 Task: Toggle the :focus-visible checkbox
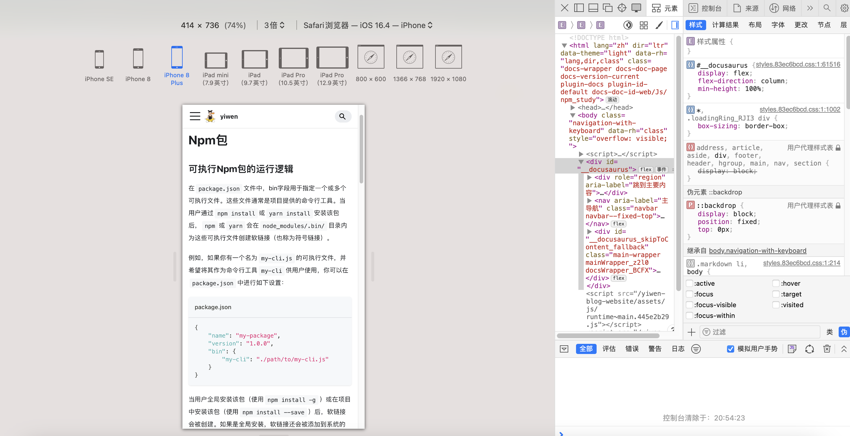(689, 305)
